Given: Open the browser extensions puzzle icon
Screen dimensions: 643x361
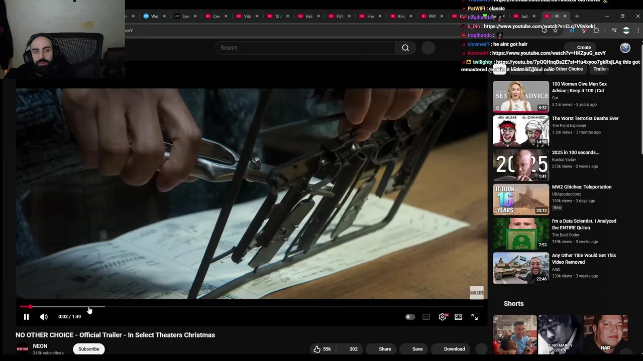Looking at the screenshot, I should tap(596, 31).
